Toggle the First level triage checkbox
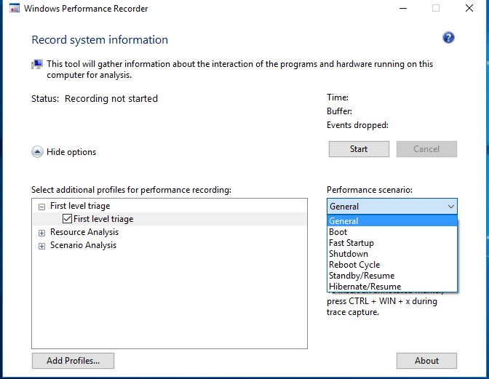Viewport: 489px width, 379px height. [67, 219]
